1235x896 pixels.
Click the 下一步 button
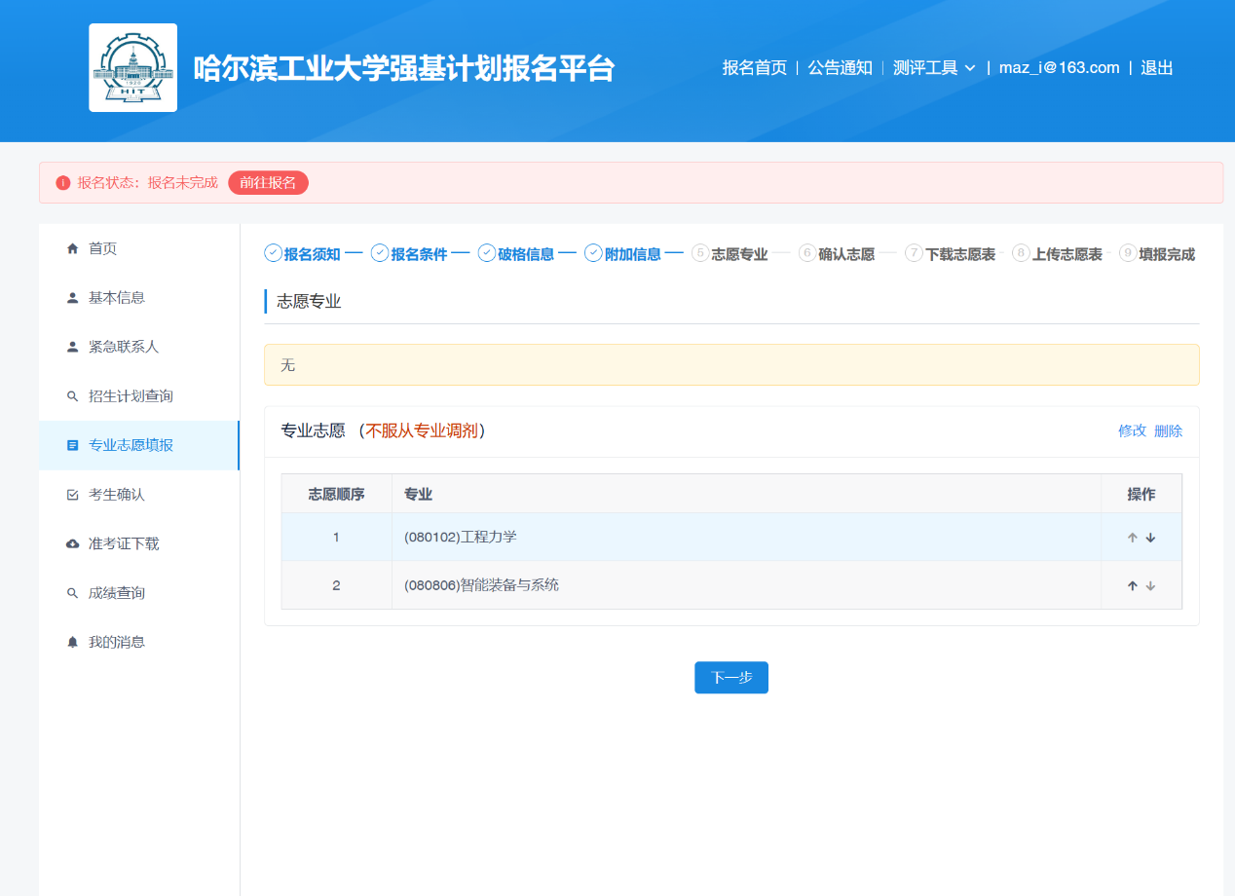tap(730, 678)
